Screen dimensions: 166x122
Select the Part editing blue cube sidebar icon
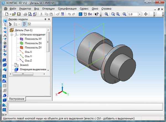point(5,21)
